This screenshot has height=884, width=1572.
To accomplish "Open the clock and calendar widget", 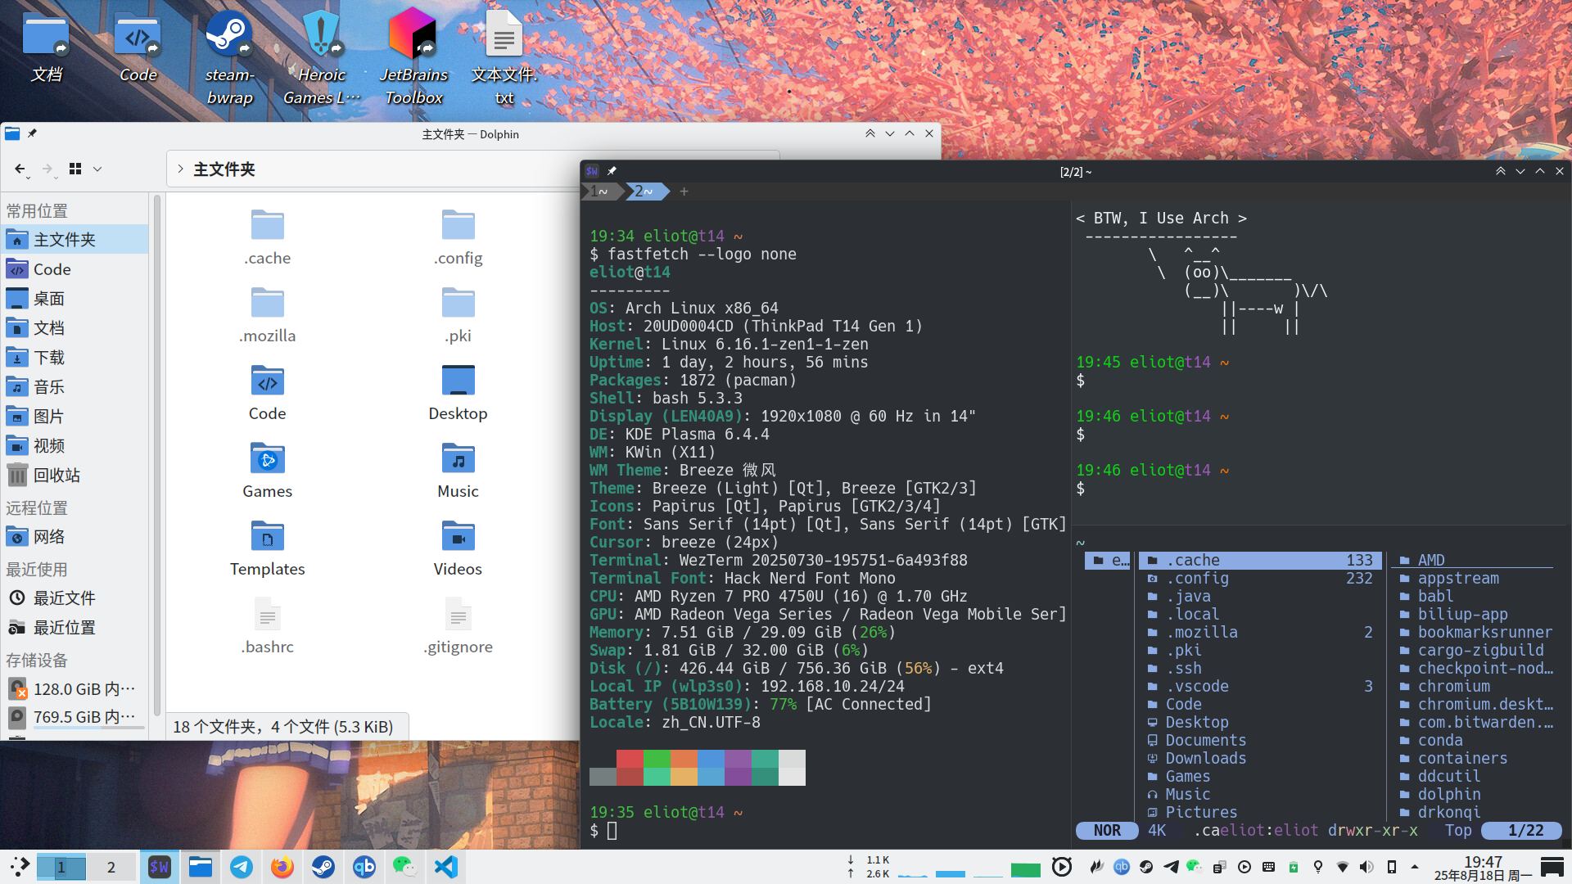I will click(1483, 868).
